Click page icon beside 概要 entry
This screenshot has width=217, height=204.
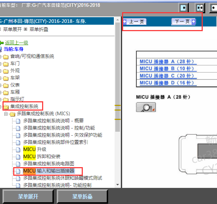pos(18,121)
